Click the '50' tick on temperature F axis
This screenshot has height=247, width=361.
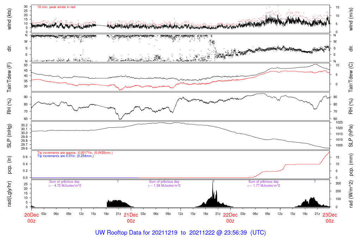point(26,65)
